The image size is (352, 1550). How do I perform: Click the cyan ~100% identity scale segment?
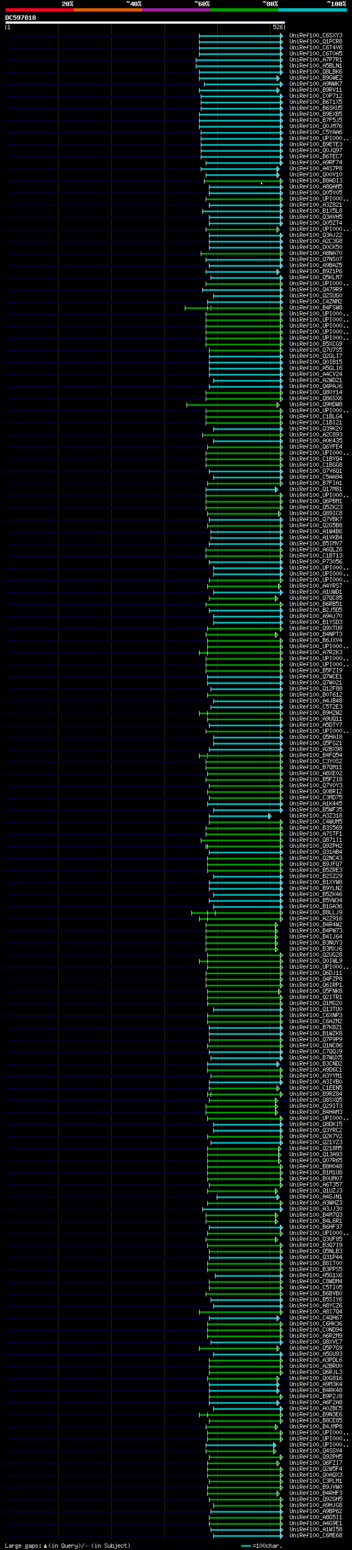(x=313, y=10)
